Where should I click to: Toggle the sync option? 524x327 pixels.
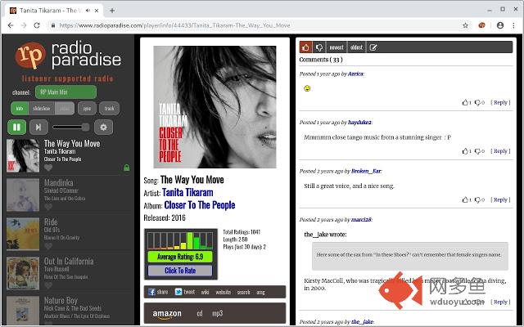tap(87, 108)
